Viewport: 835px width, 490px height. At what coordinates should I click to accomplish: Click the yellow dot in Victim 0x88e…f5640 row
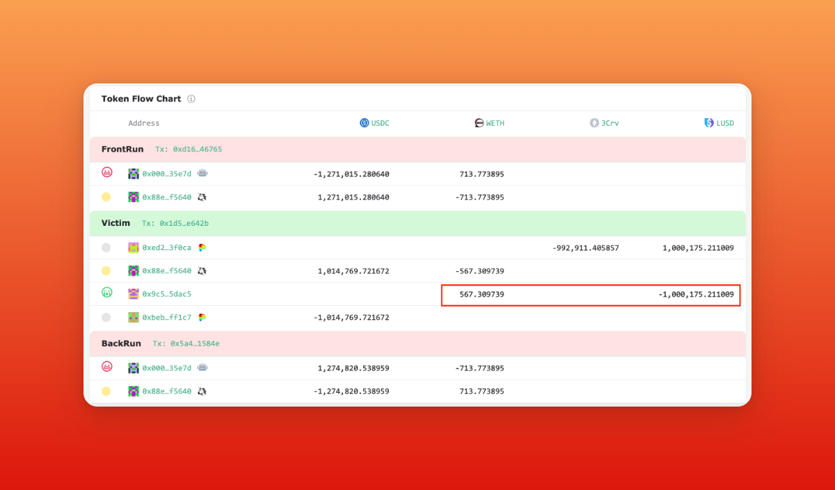pos(106,271)
